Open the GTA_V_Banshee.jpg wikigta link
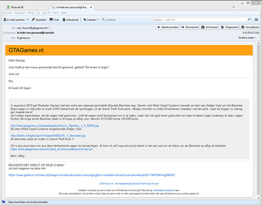This screenshot has width=262, height=206. pos(48,136)
